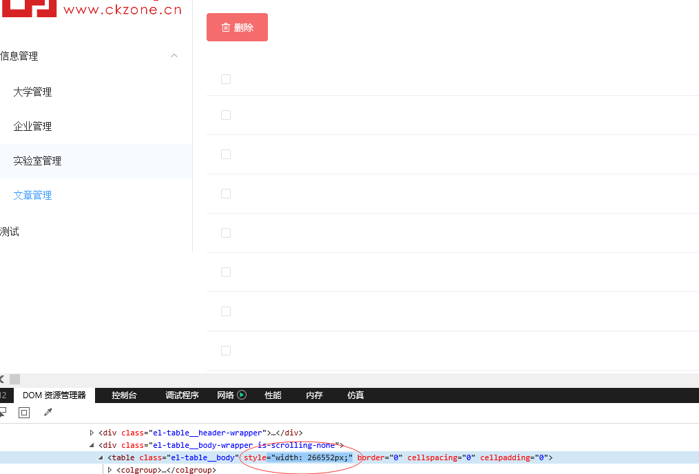This screenshot has height=474, width=699.
Task: Check the checkbox in the first table row
Action: [225, 79]
